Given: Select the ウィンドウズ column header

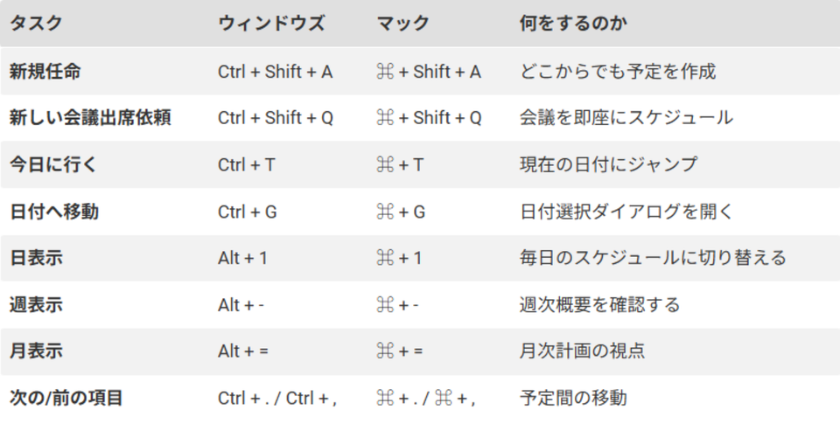Looking at the screenshot, I should tap(271, 24).
